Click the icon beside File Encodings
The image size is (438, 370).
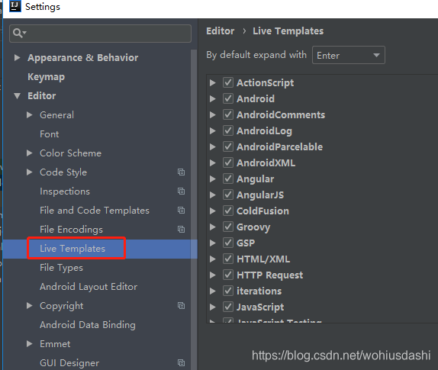click(x=181, y=230)
